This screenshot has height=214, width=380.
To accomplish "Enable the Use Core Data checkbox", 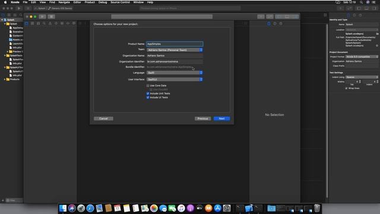I will pos(148,86).
